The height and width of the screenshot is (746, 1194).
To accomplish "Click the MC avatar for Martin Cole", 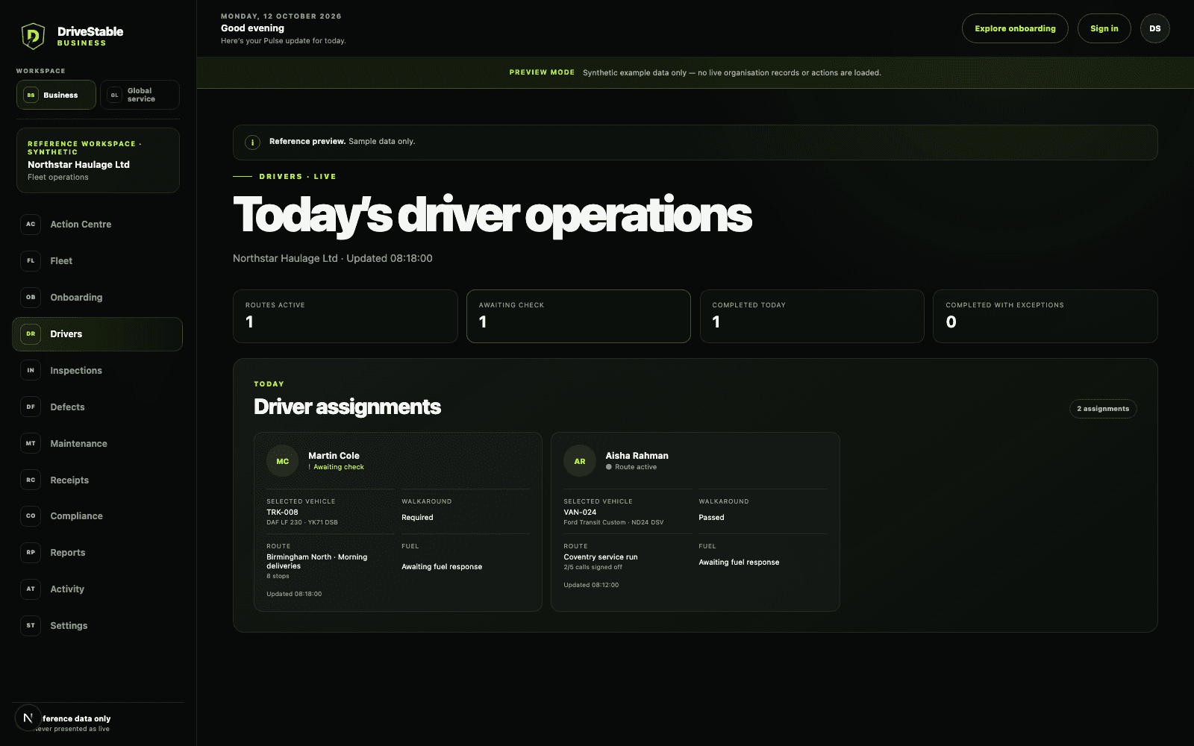I will point(283,461).
